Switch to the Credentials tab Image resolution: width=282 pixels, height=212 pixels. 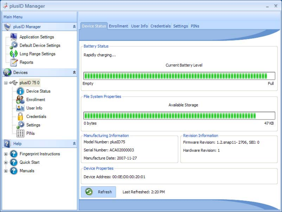pos(160,26)
